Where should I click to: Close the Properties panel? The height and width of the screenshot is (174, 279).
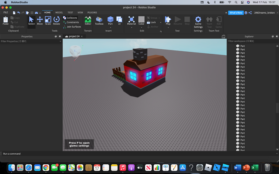pos(60,36)
